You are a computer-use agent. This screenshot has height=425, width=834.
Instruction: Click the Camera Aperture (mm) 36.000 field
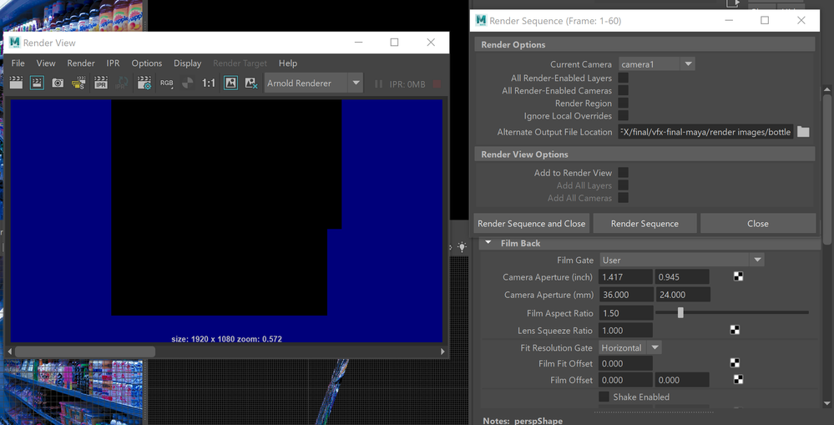[x=625, y=295]
